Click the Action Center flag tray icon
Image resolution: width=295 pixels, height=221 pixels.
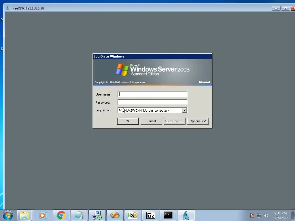(252, 216)
